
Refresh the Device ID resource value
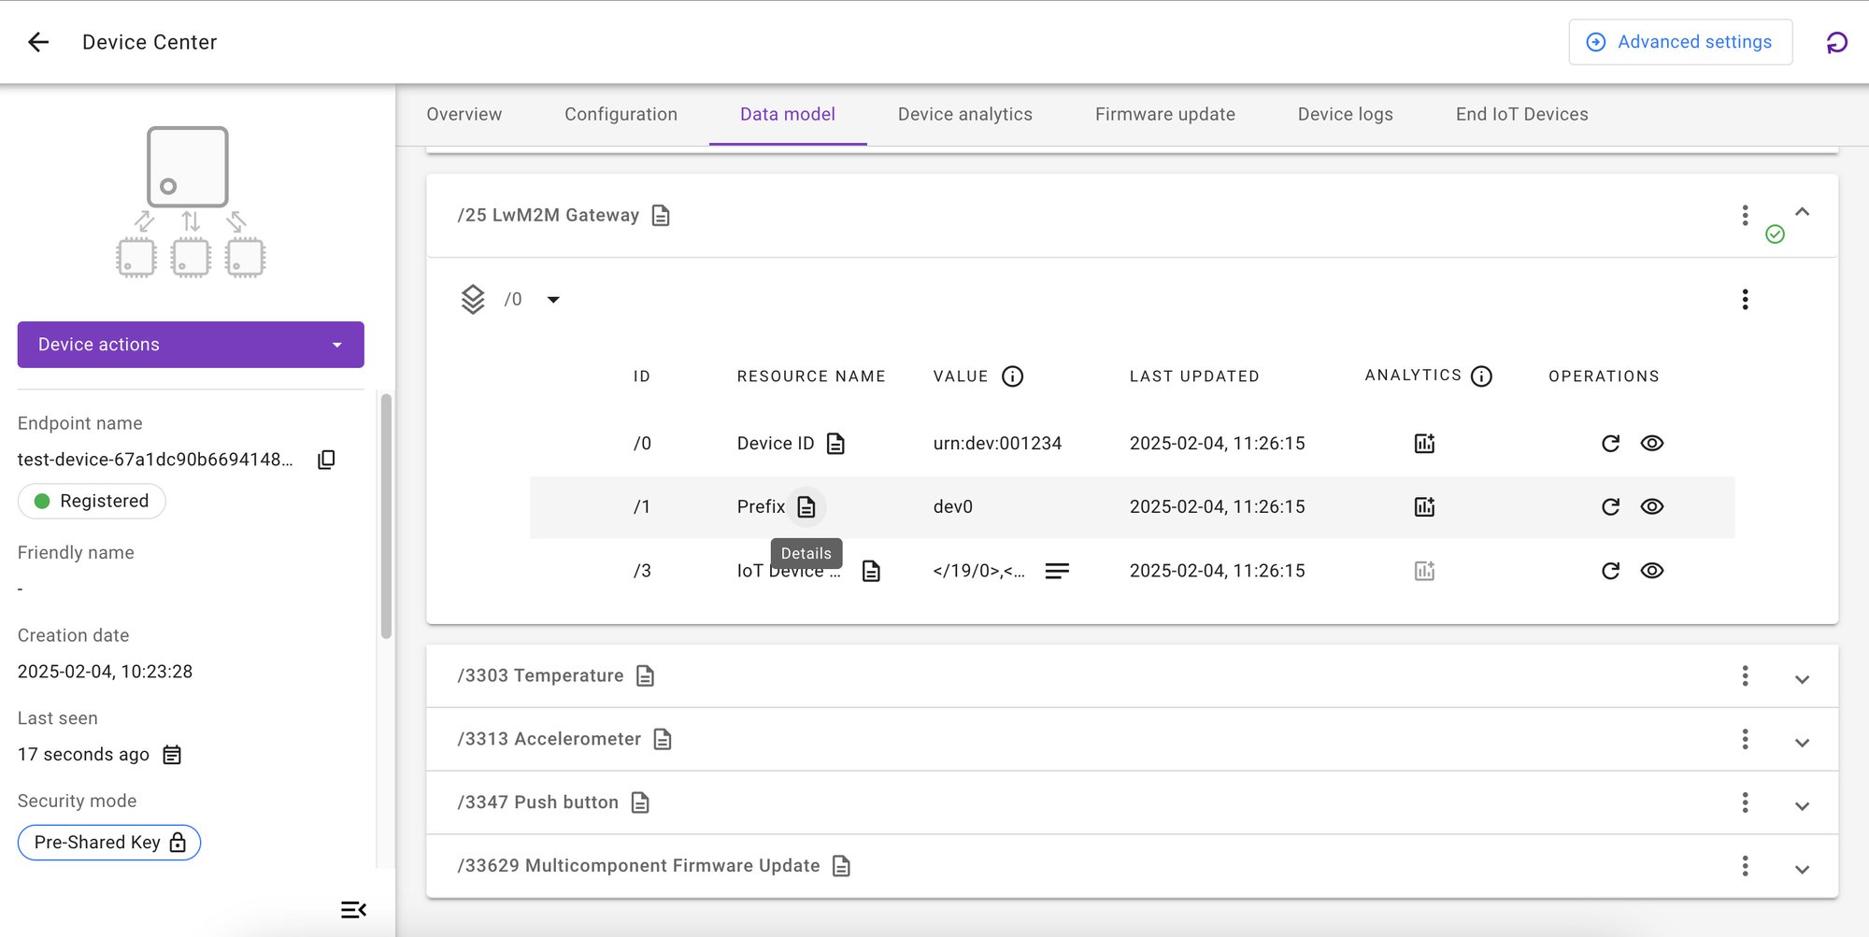[x=1610, y=444]
